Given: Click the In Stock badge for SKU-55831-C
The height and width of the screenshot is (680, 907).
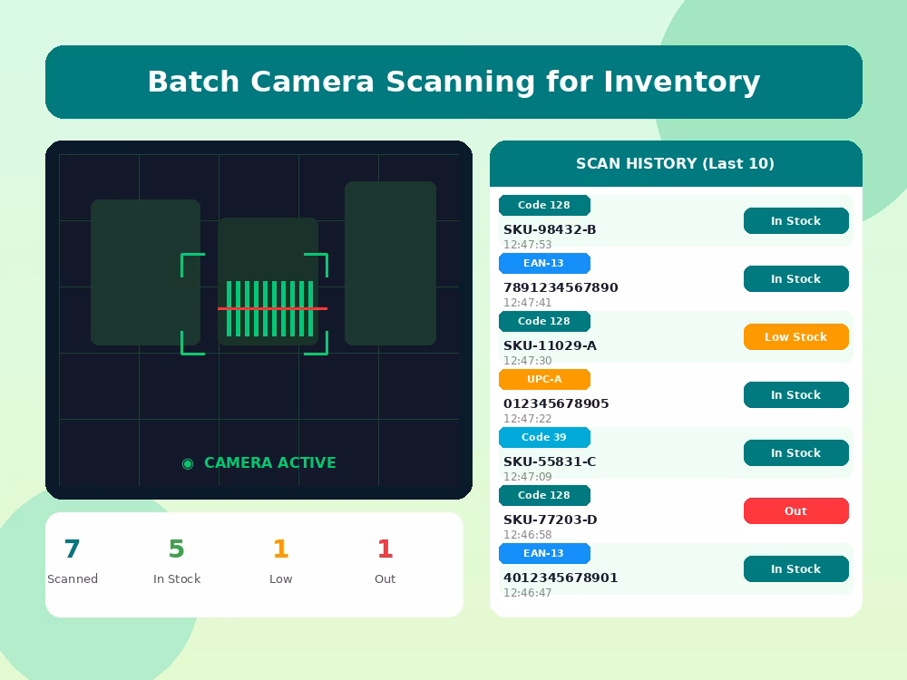Looking at the screenshot, I should pyautogui.click(x=796, y=452).
